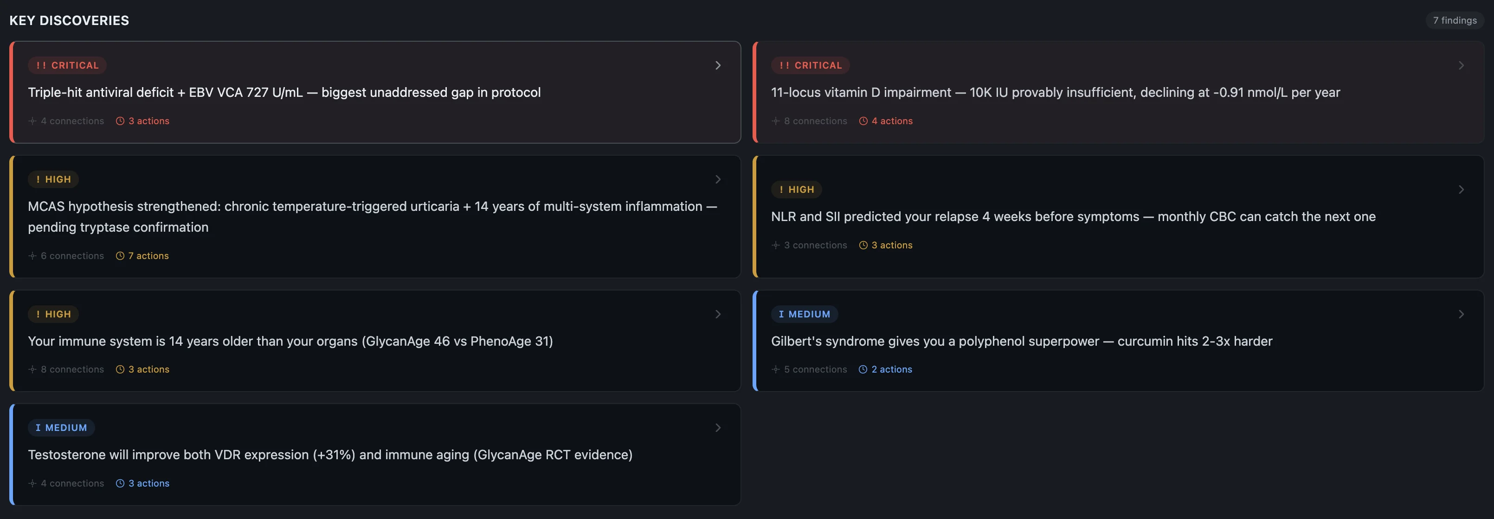
Task: Expand the NLR and SII relapse card chevron
Action: click(x=1461, y=190)
